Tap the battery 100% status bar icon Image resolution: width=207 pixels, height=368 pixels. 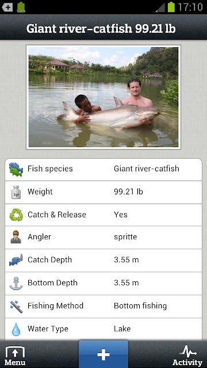(x=21, y=7)
